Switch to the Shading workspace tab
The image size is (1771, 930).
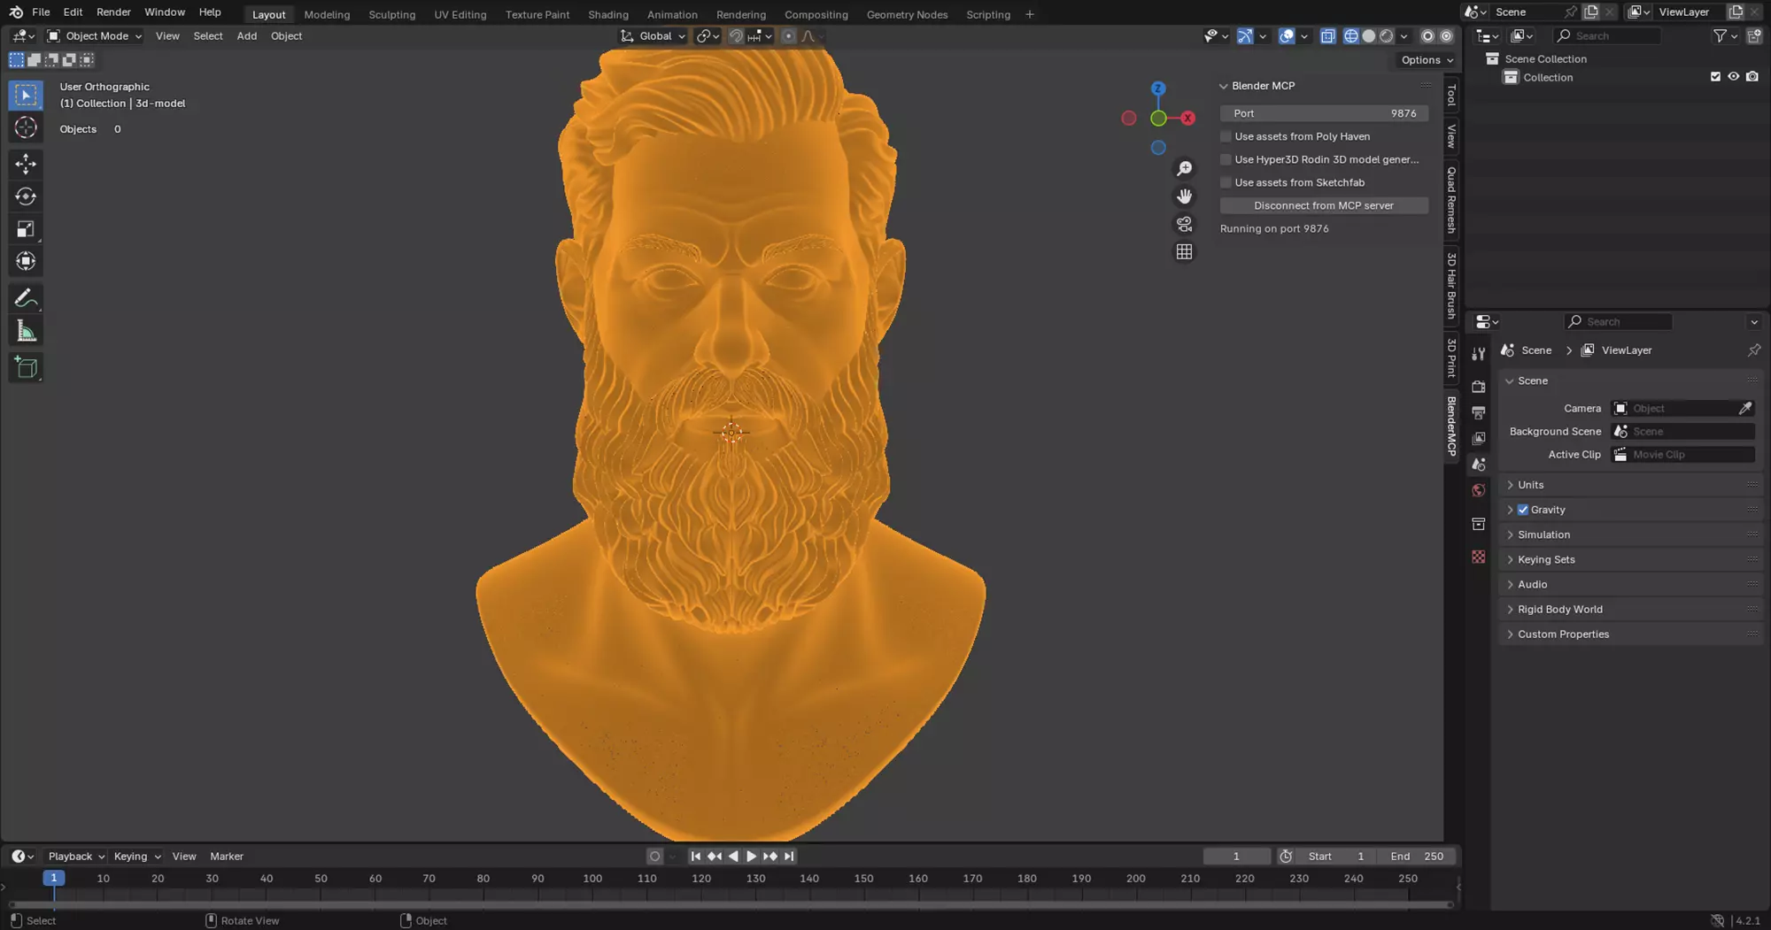coord(607,14)
